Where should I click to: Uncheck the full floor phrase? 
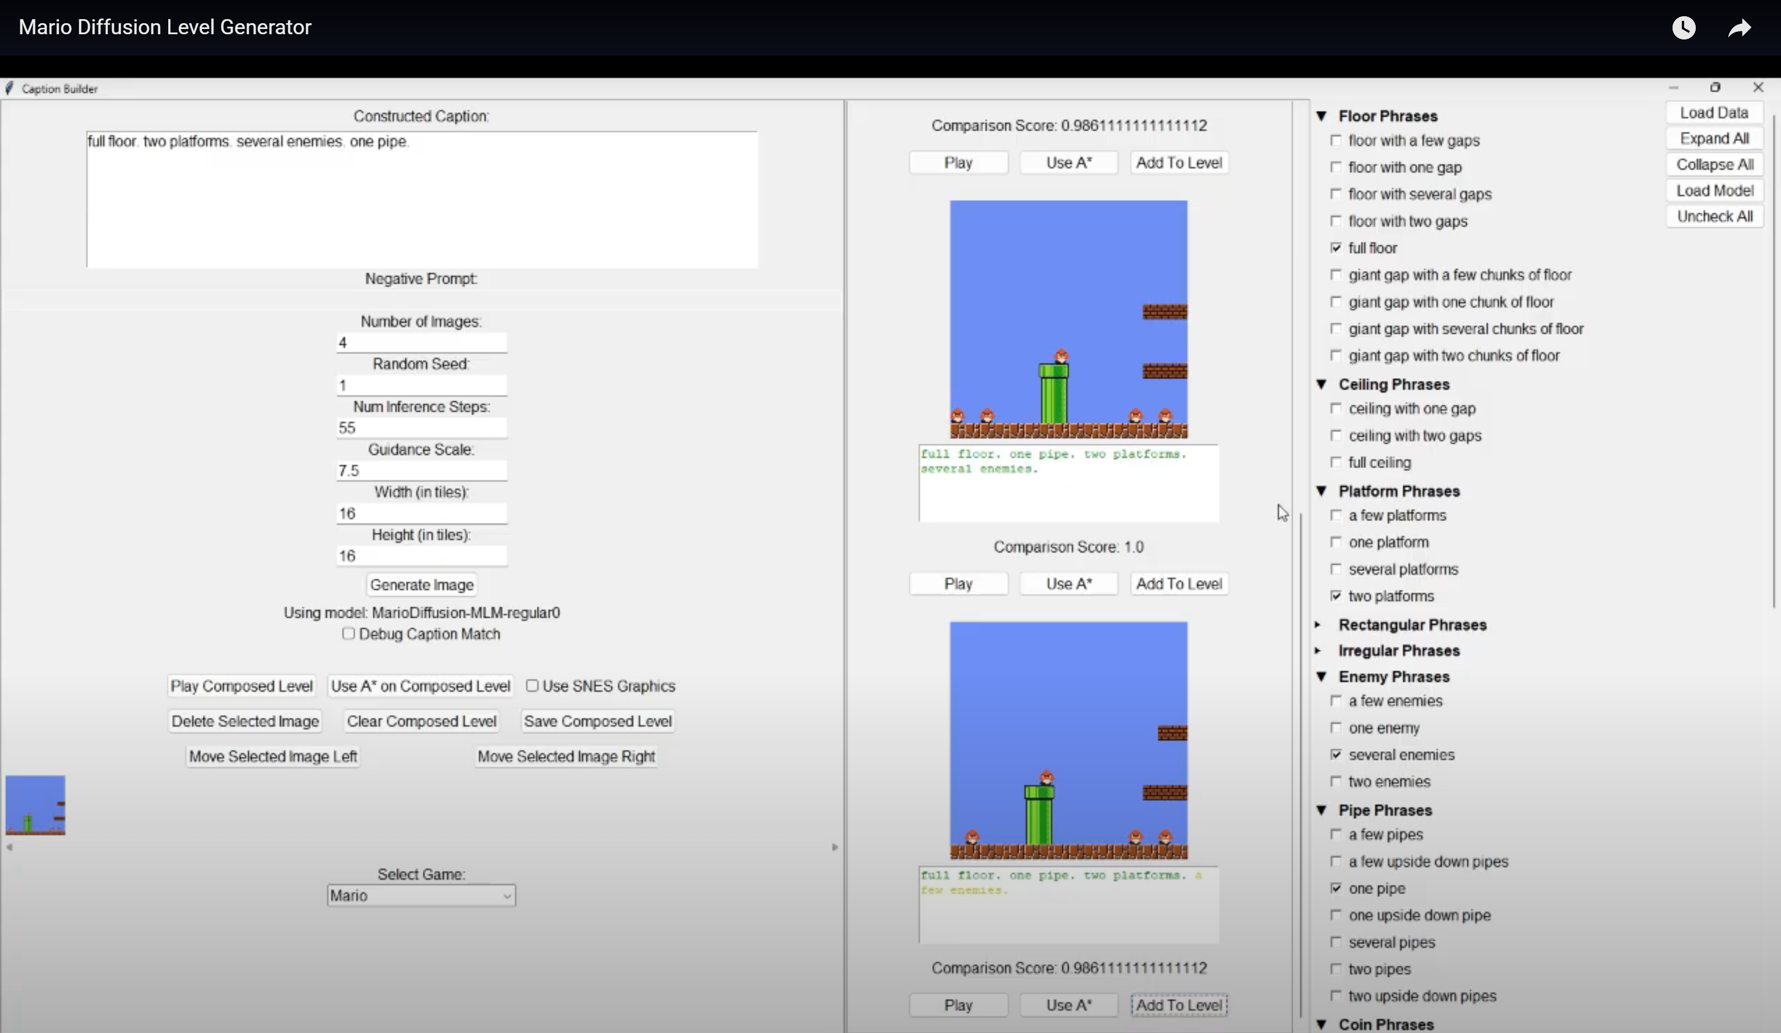1336,248
